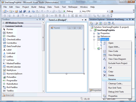
Task: Select the MonthCalendar control in Toolbox
Action: click(14, 67)
